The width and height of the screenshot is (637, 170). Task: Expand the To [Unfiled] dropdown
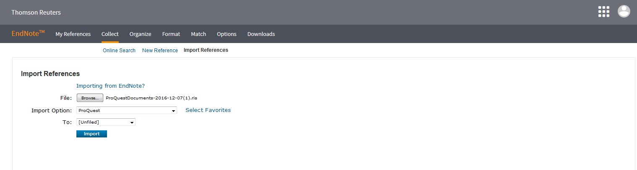pyautogui.click(x=106, y=122)
